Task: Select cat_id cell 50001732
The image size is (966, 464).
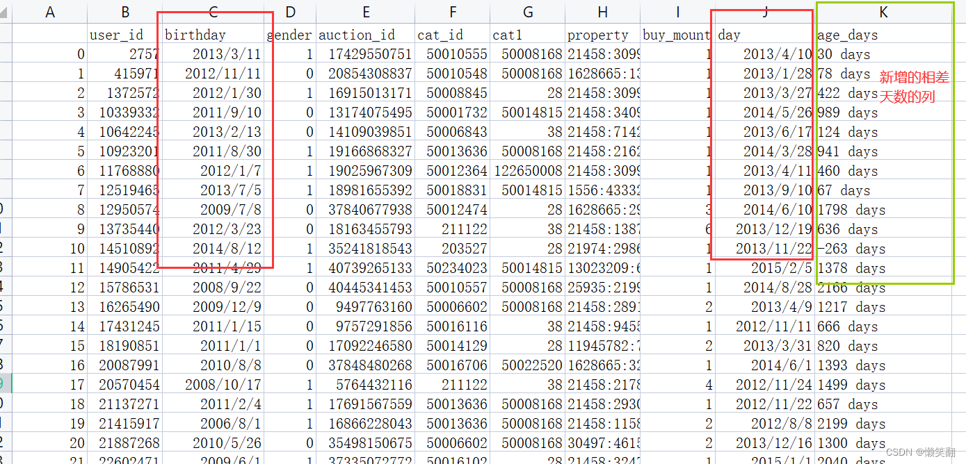Action: click(453, 113)
